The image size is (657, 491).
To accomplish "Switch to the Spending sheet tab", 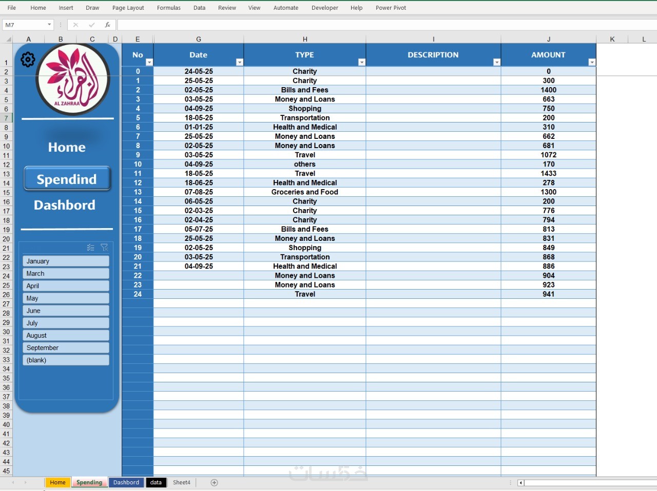I will 89,482.
